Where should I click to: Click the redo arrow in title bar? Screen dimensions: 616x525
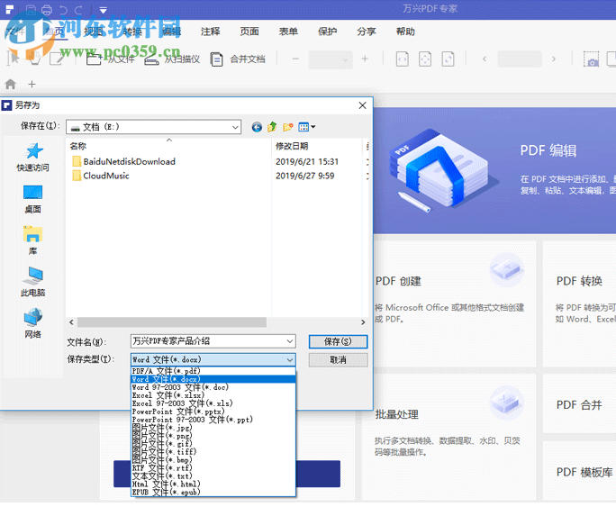click(x=79, y=9)
